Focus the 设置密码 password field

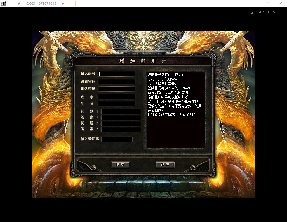click(x=117, y=82)
